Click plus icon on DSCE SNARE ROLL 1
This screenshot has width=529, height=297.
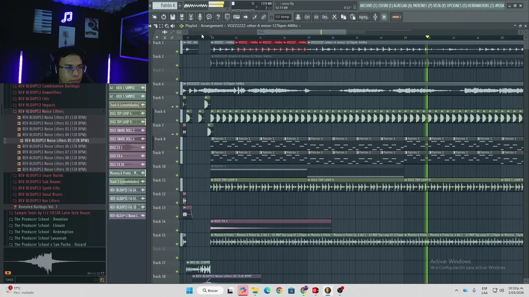(143, 130)
